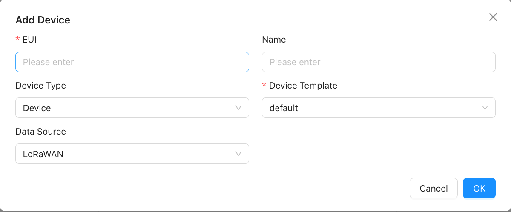Select the LoRaWAN value text
Image resolution: width=511 pixels, height=212 pixels.
tap(43, 154)
